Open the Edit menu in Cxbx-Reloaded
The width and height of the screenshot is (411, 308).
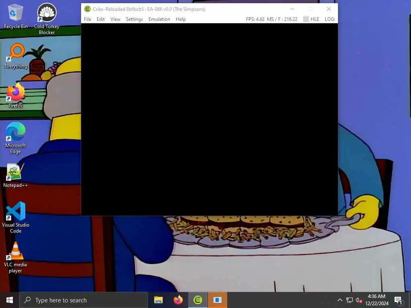(x=101, y=19)
